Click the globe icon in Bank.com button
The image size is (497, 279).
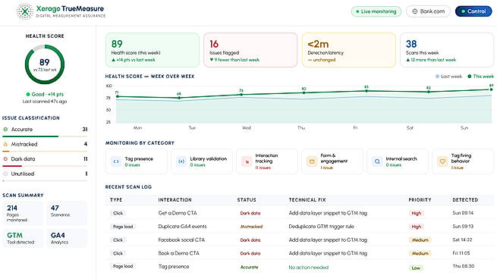414,11
